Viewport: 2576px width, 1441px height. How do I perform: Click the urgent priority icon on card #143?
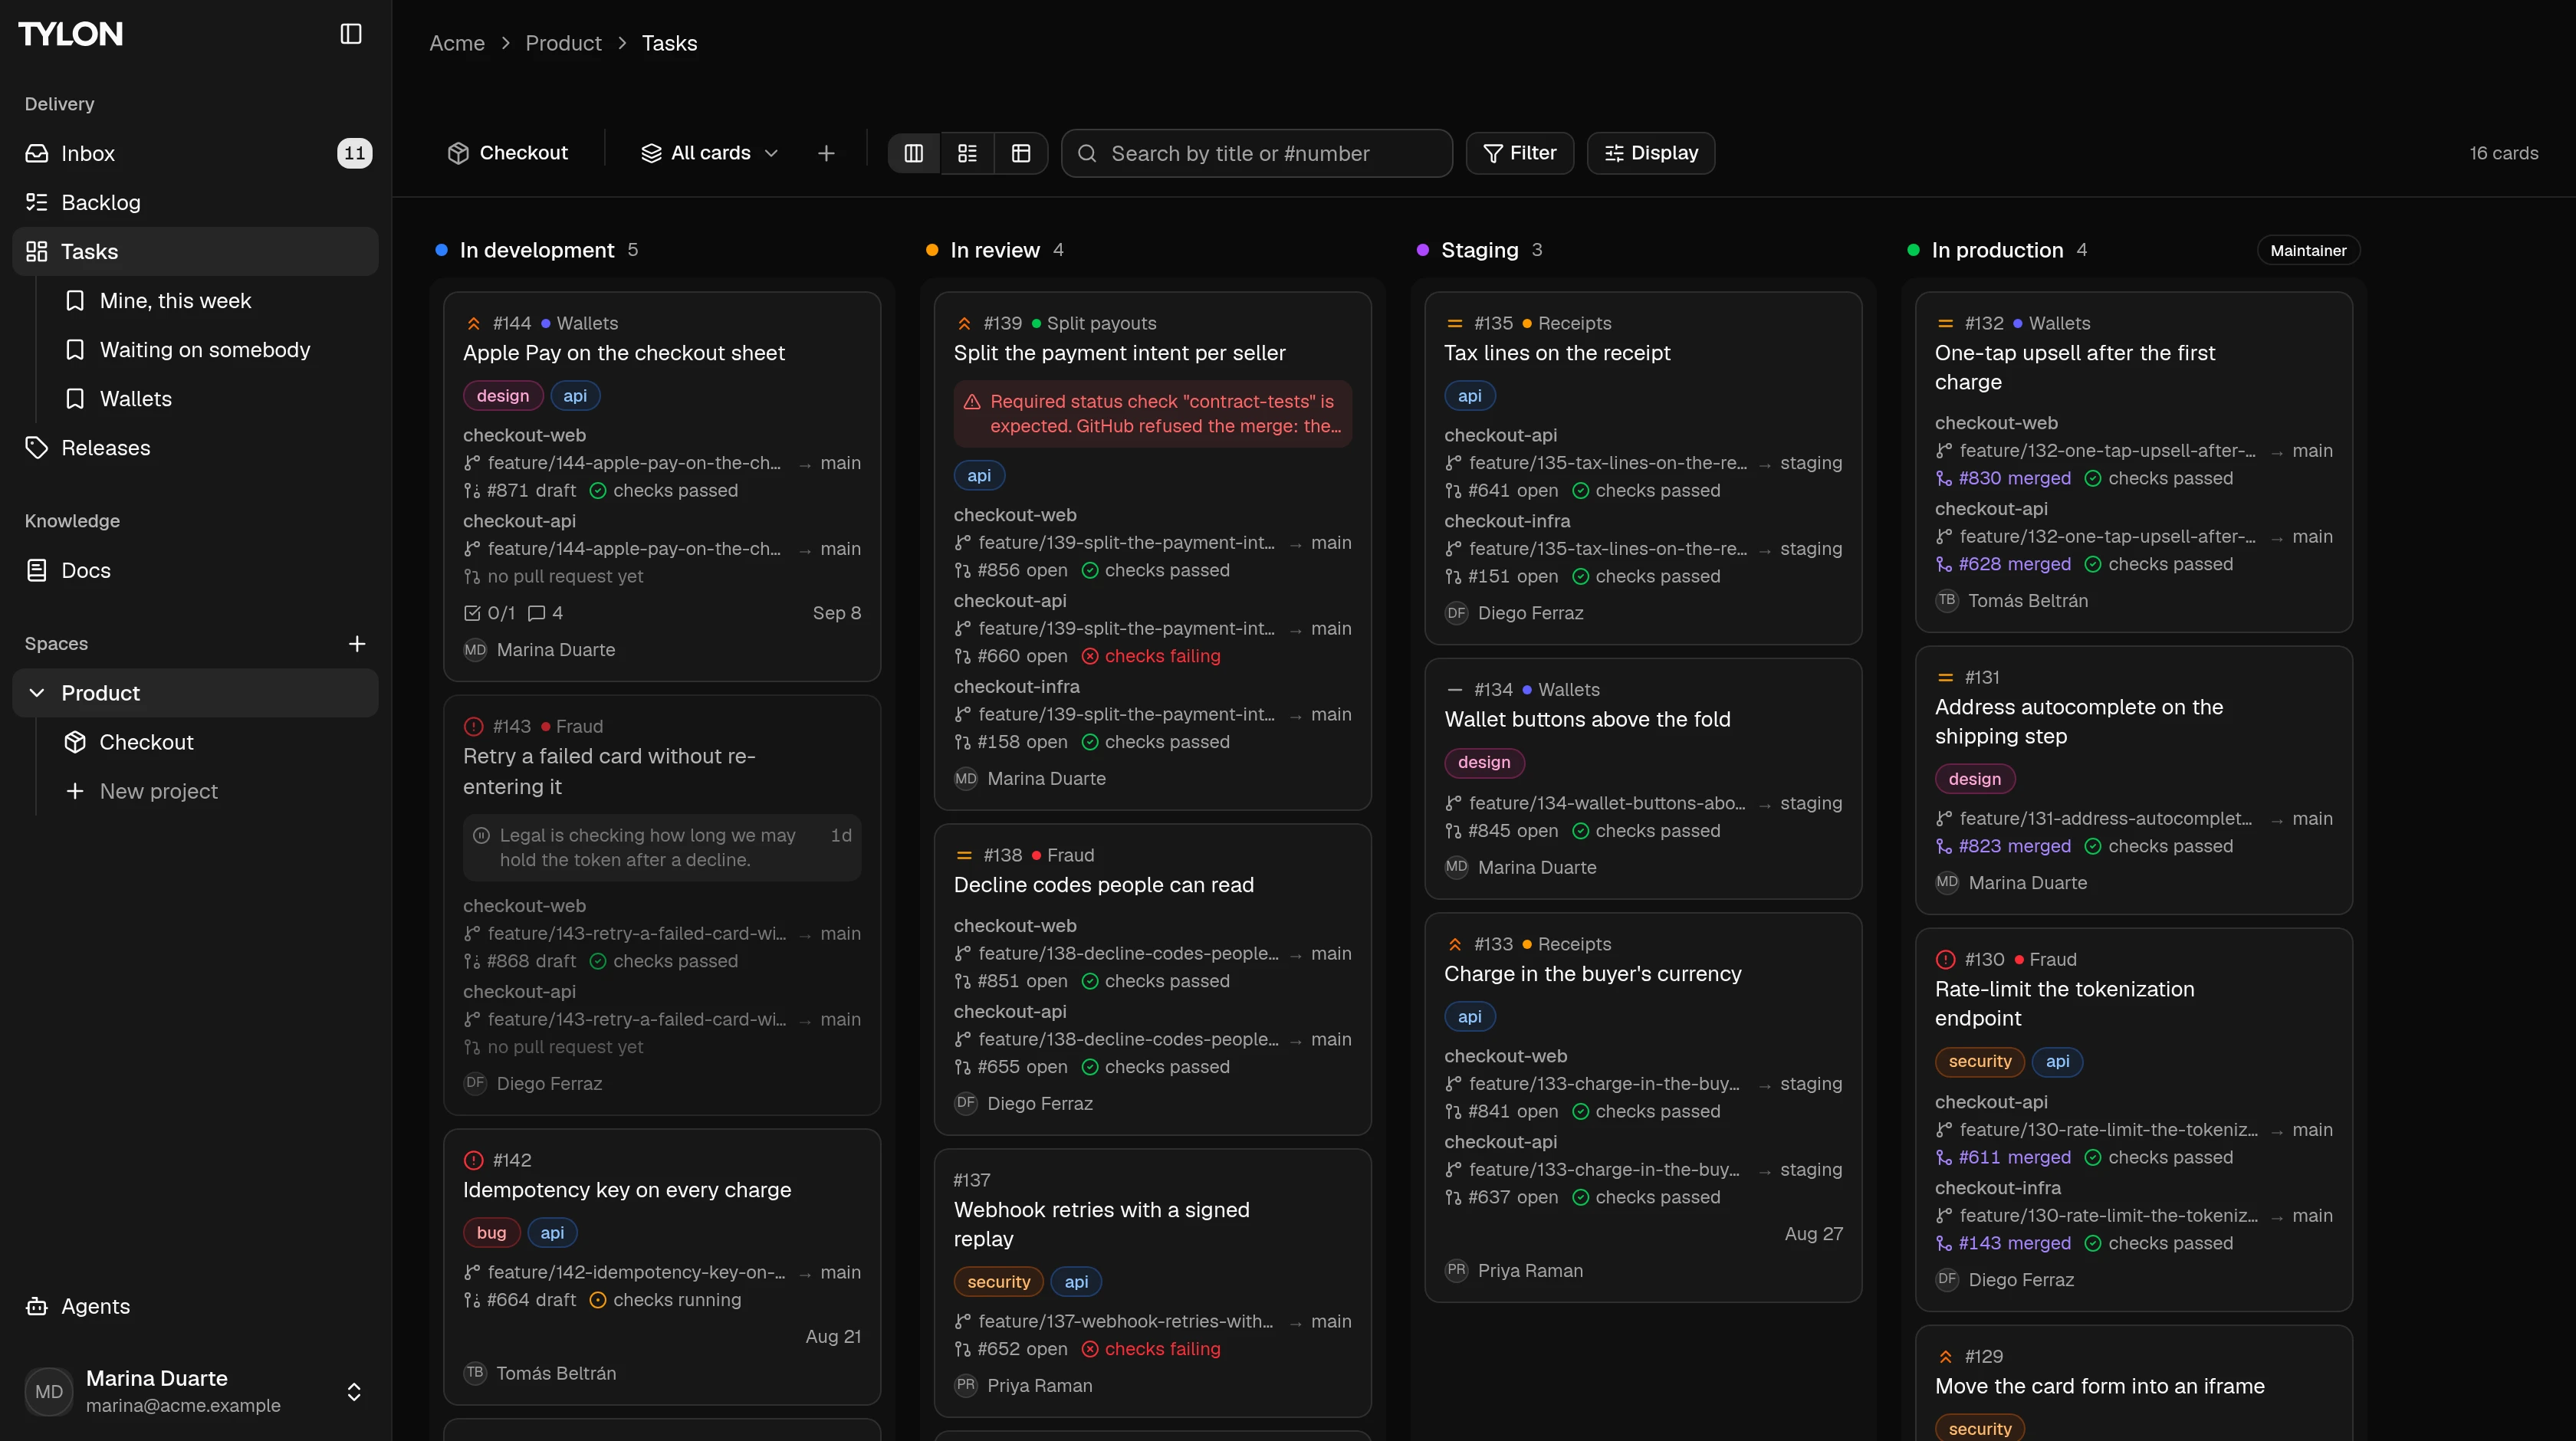click(x=474, y=726)
